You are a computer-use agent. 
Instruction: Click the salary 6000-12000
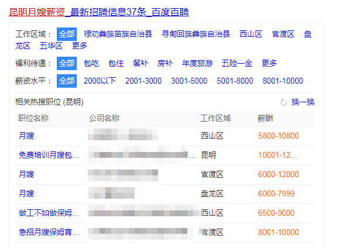[279, 174]
